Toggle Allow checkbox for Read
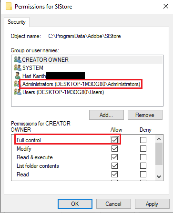Image resolution: width=173 pixels, height=213 pixels. point(114,174)
